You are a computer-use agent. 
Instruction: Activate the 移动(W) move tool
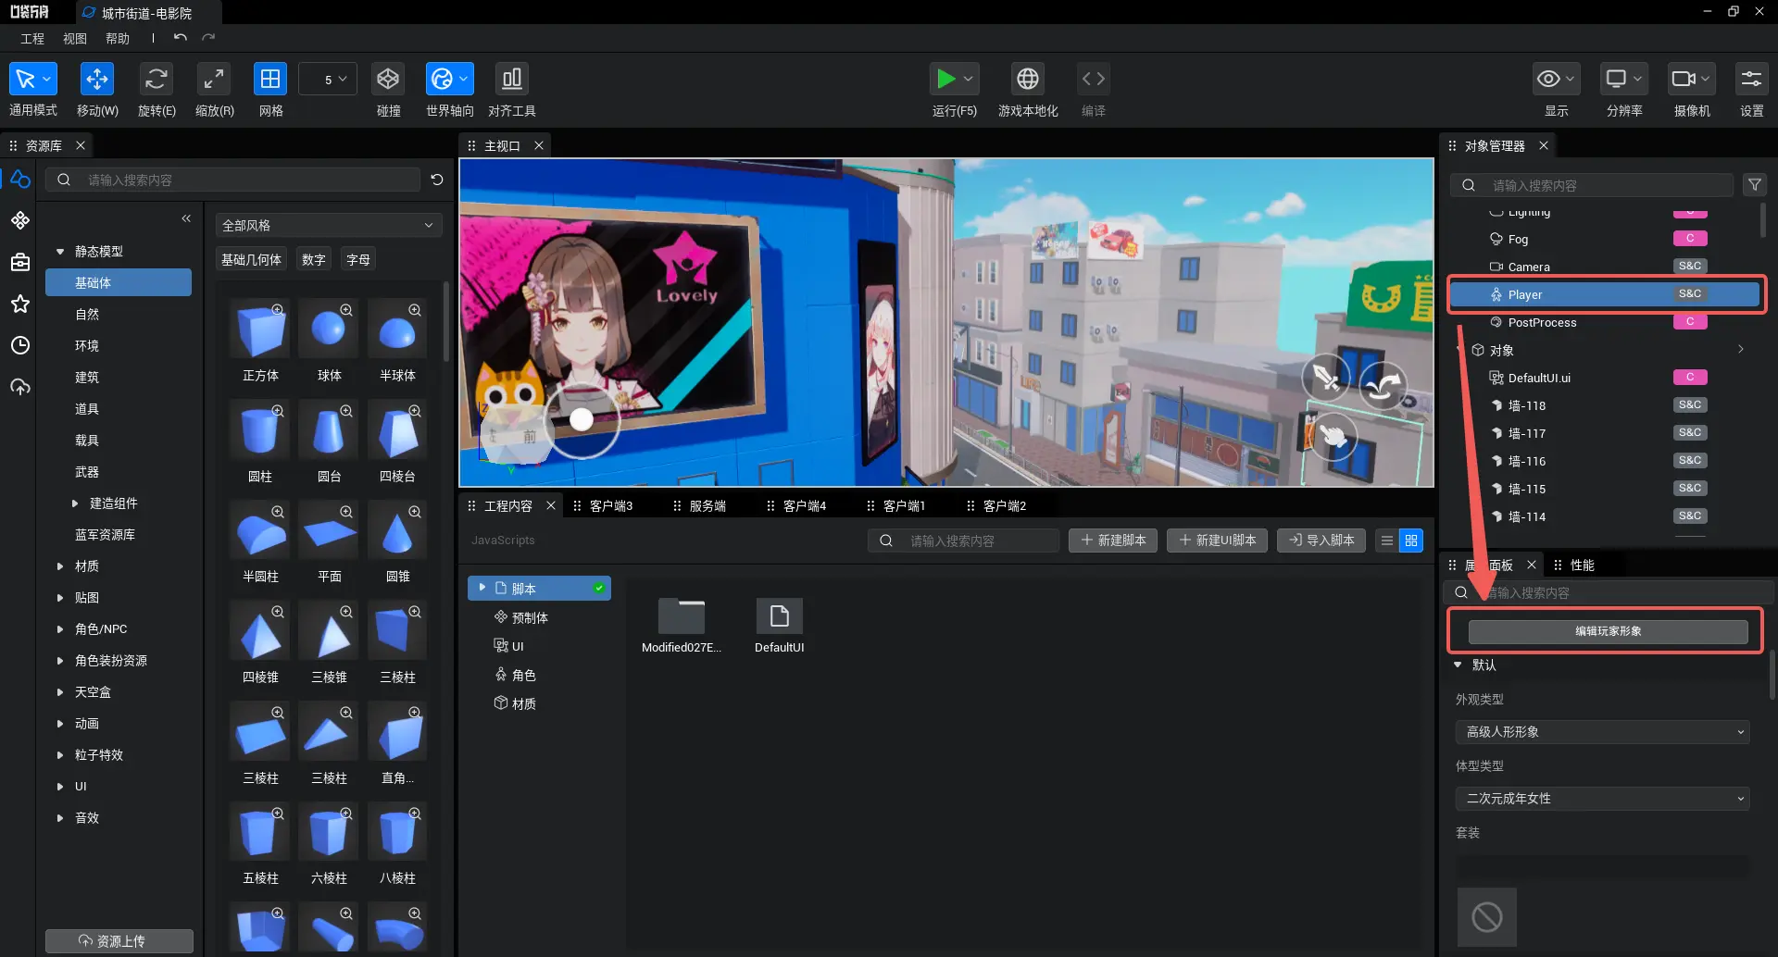coord(96,80)
